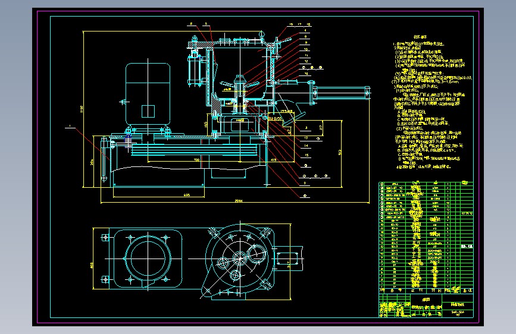Screen dimensions: 516x334
Task: Click the motor body in the elevation view
Action: pyautogui.click(x=148, y=94)
